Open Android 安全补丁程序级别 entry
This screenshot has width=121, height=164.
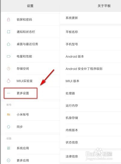coord(91,69)
